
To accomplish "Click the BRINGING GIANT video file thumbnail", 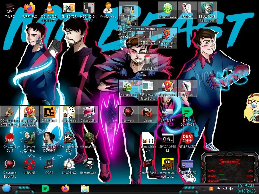I will click(x=128, y=10).
